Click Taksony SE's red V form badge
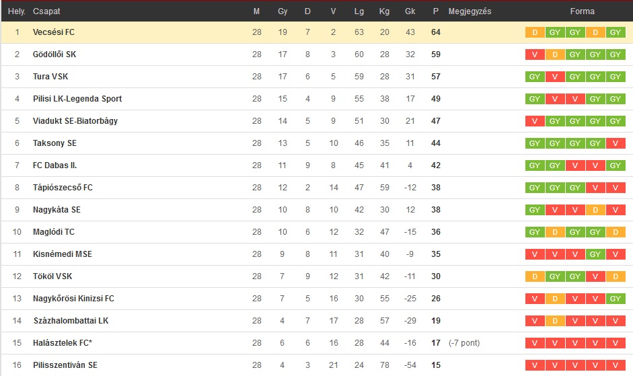The width and height of the screenshot is (633, 376). pyautogui.click(x=616, y=143)
